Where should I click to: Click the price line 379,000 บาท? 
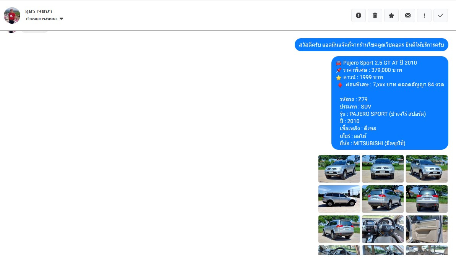click(x=369, y=70)
